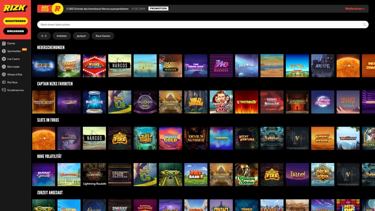
Task: Click the search magnifier icon
Action: click(364, 25)
